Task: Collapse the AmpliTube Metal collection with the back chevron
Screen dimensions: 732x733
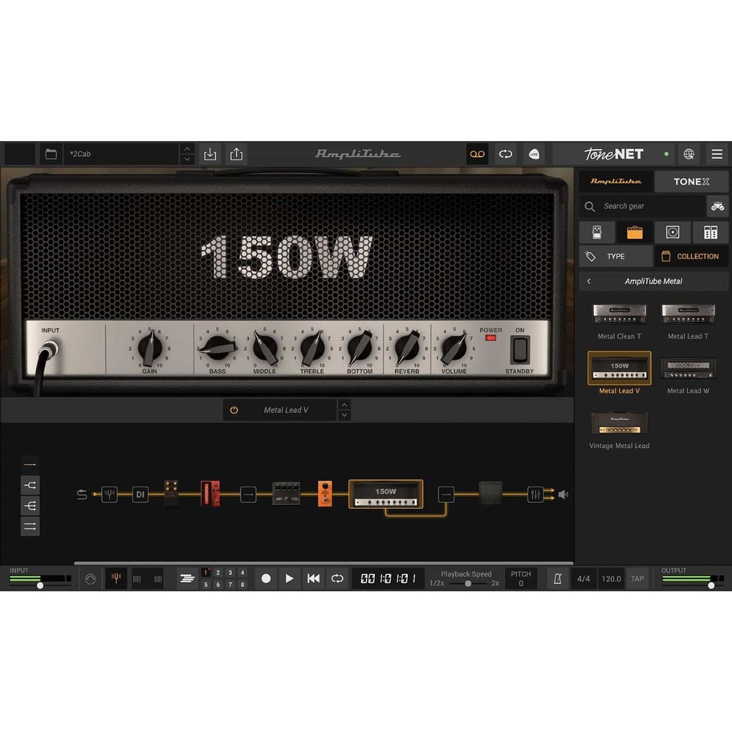Action: 588,281
